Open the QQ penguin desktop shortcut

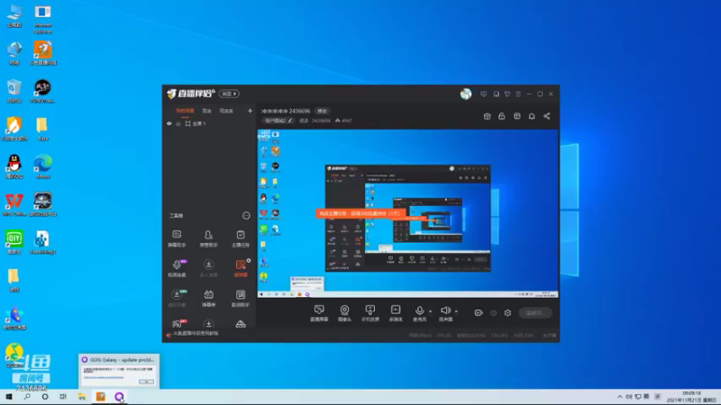click(14, 166)
